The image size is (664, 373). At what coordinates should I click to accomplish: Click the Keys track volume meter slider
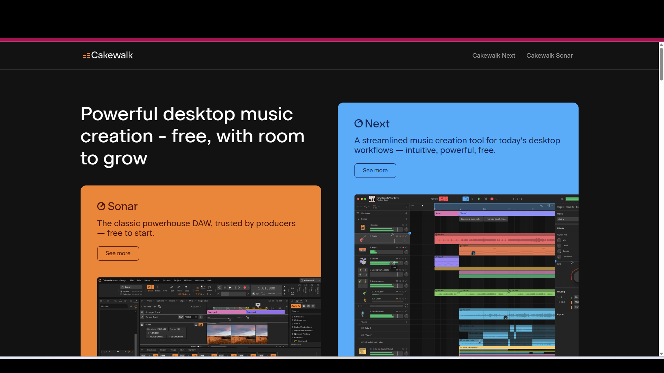pyautogui.click(x=386, y=252)
